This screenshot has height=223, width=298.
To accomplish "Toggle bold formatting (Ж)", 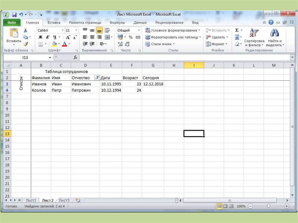I will point(40,37).
